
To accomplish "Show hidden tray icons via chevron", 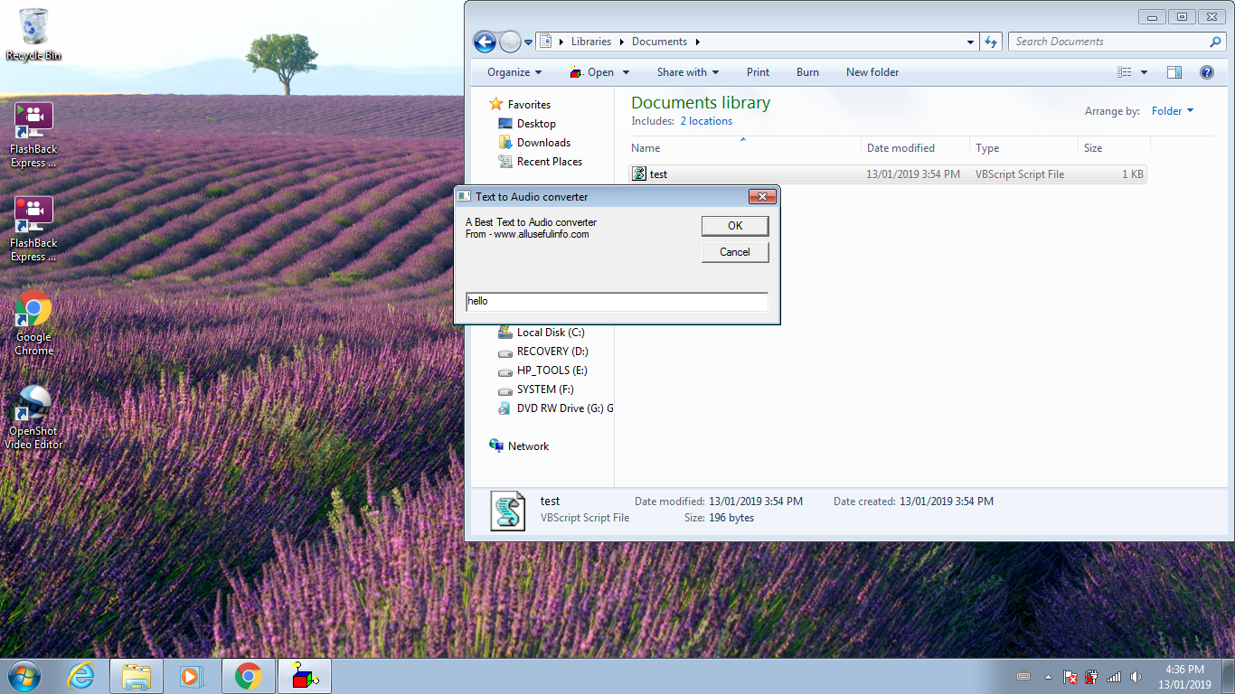I will [x=1047, y=676].
